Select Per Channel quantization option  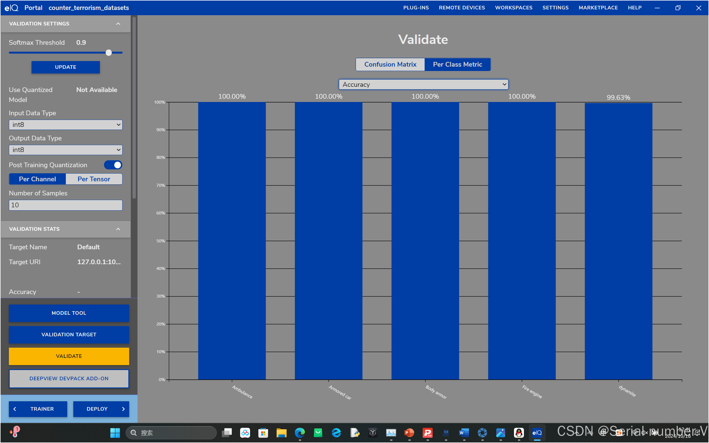(37, 179)
